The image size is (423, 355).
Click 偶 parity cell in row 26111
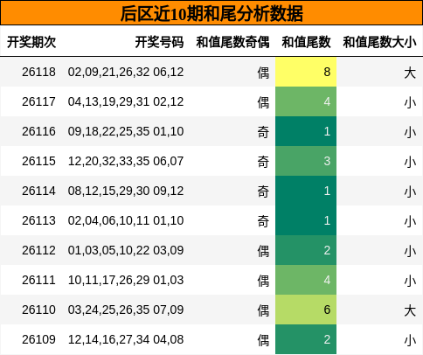[x=263, y=281]
